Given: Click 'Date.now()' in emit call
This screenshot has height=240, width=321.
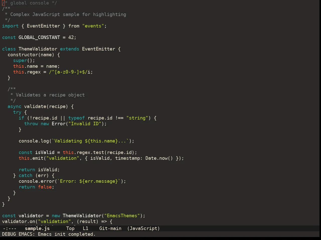Looking at the screenshot, I should [159, 158].
